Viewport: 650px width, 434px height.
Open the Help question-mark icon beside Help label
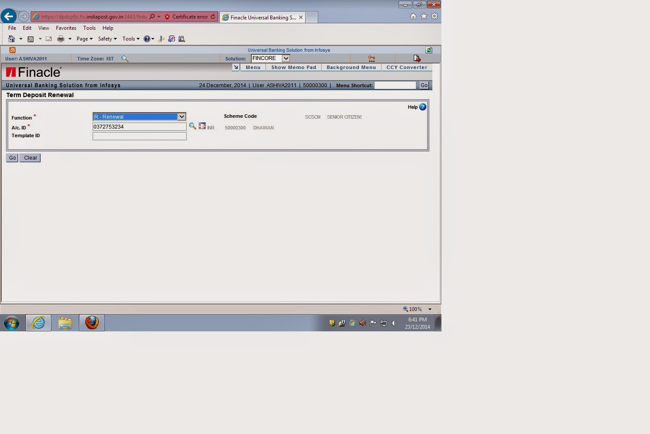(x=422, y=107)
